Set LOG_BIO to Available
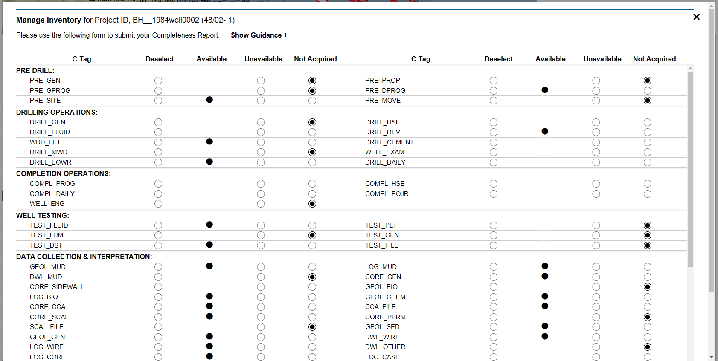 click(209, 296)
